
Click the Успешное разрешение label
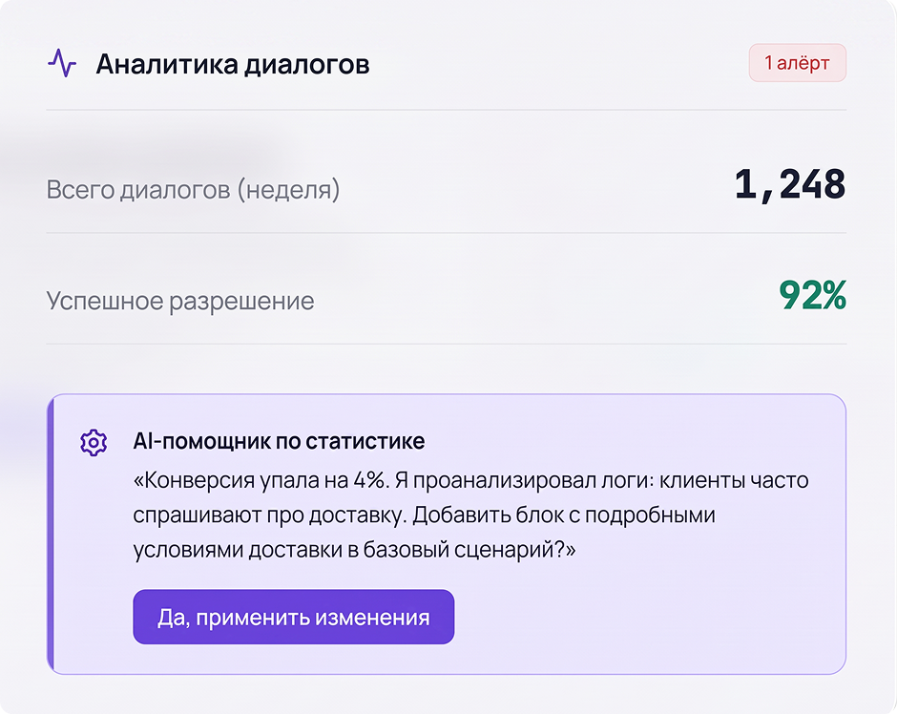tap(180, 301)
